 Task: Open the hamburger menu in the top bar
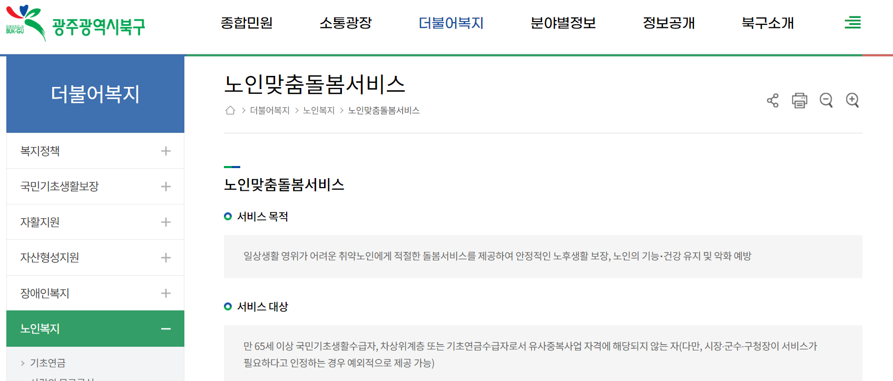tap(852, 23)
